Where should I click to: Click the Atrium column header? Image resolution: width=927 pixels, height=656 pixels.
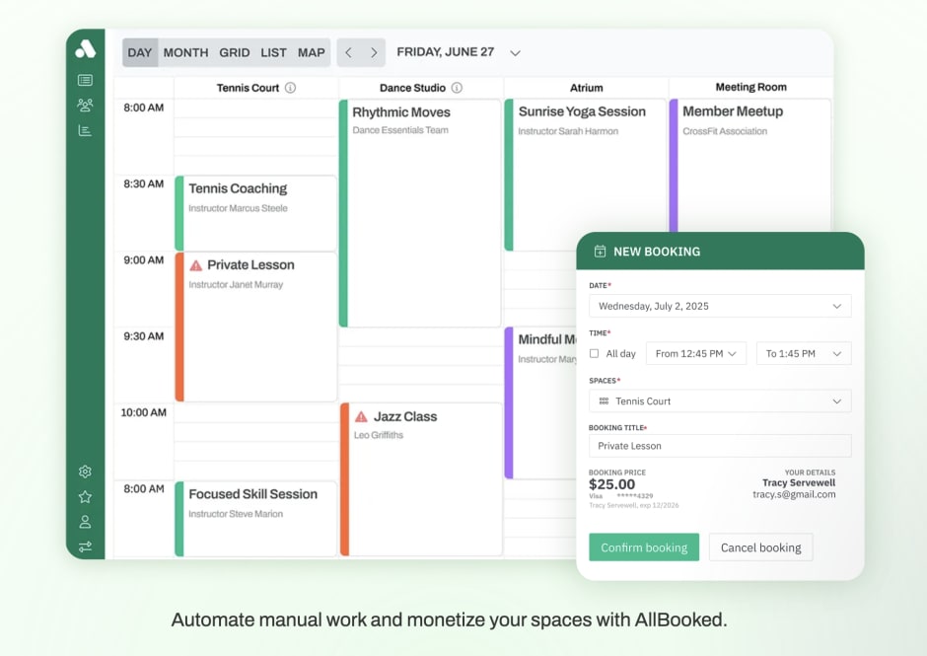tap(586, 88)
